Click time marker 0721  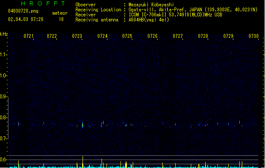28,36
